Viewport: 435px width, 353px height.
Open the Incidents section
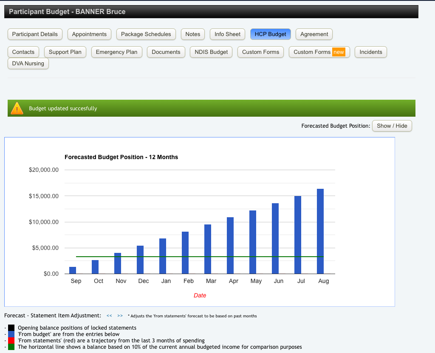click(370, 52)
